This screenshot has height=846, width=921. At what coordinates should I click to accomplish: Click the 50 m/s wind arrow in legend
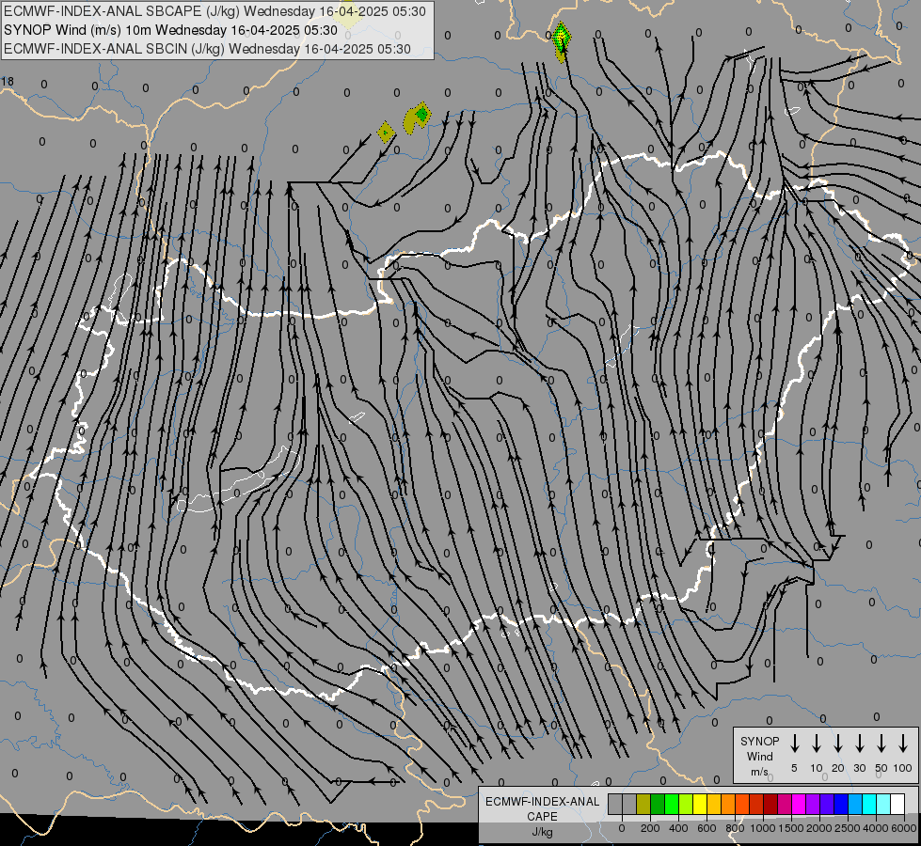[x=881, y=744]
